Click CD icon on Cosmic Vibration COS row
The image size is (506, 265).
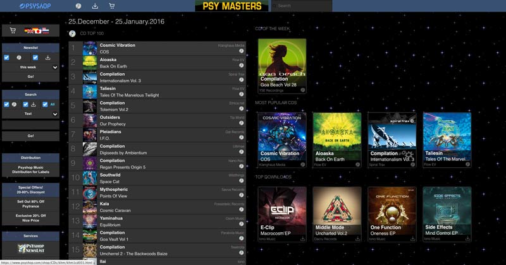[241, 51]
